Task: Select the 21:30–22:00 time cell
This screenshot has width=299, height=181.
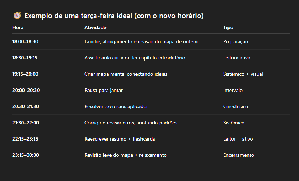Action: pyautogui.click(x=26, y=123)
